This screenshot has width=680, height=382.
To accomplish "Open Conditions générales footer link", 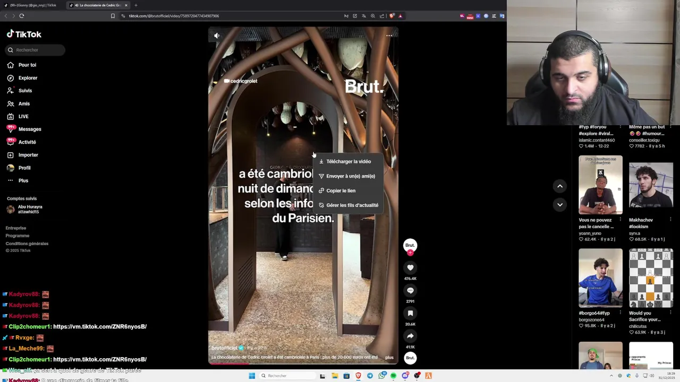I will [27, 244].
